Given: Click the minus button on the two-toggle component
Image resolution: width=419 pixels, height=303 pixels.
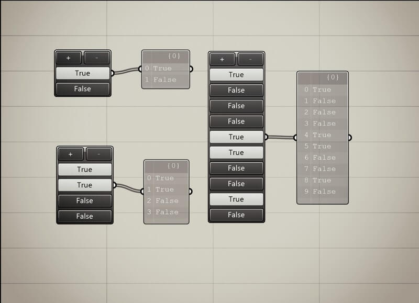Looking at the screenshot, I should pos(97,58).
